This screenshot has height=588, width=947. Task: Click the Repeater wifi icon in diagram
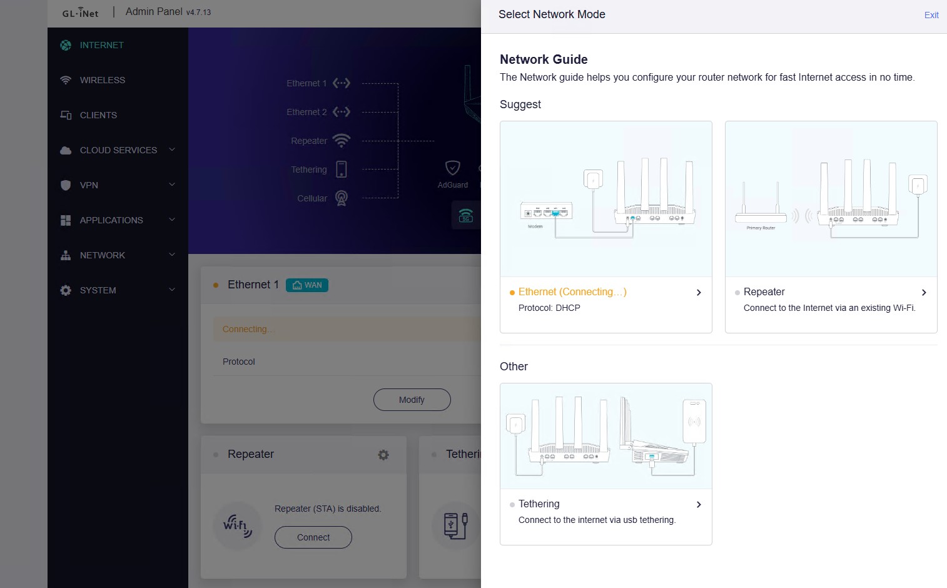(342, 141)
